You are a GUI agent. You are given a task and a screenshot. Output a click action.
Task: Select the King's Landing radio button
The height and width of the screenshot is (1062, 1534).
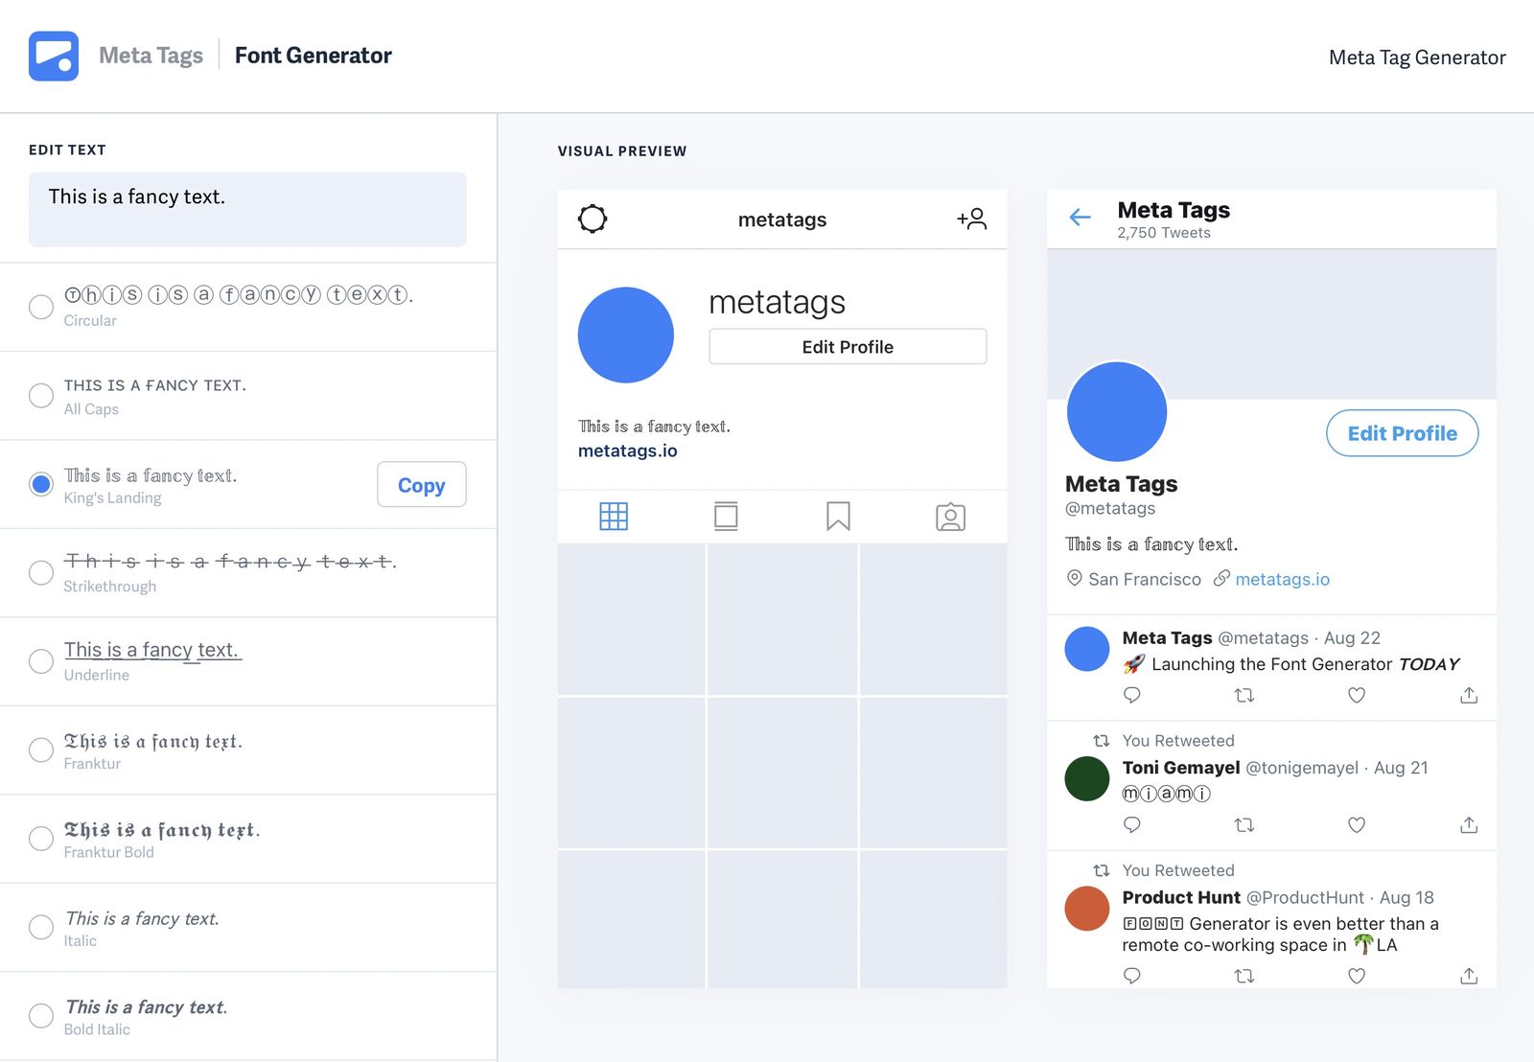pyautogui.click(x=41, y=484)
